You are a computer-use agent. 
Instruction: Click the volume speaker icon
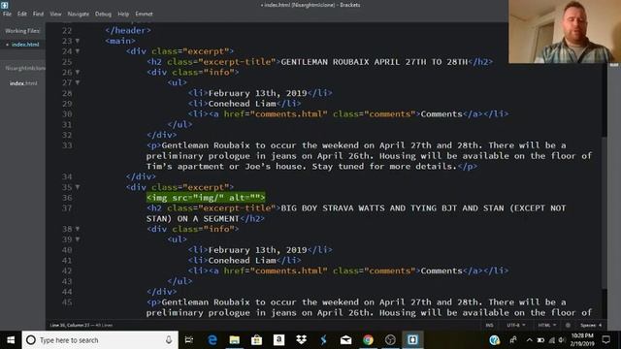coord(562,340)
